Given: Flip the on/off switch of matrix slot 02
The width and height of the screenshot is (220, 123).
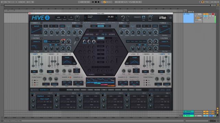Looking at the screenshot, I should click(x=56, y=95).
